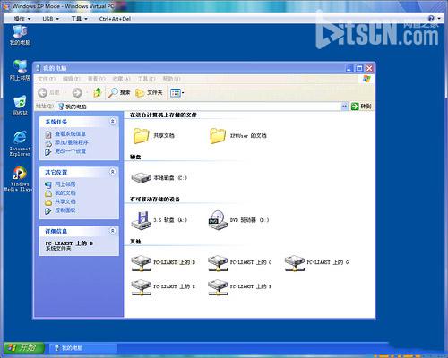
Task: Select network drive PC-LIANST C
Action: tap(240, 262)
